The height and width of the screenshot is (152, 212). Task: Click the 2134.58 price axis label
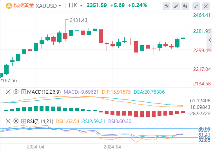point(202,84)
